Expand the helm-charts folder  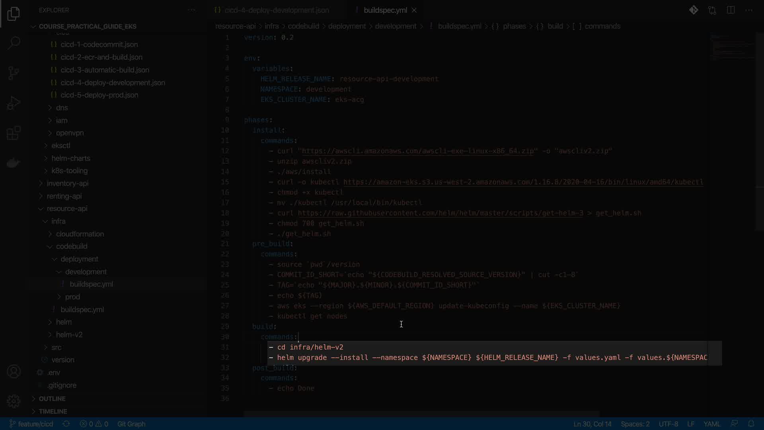(x=70, y=158)
